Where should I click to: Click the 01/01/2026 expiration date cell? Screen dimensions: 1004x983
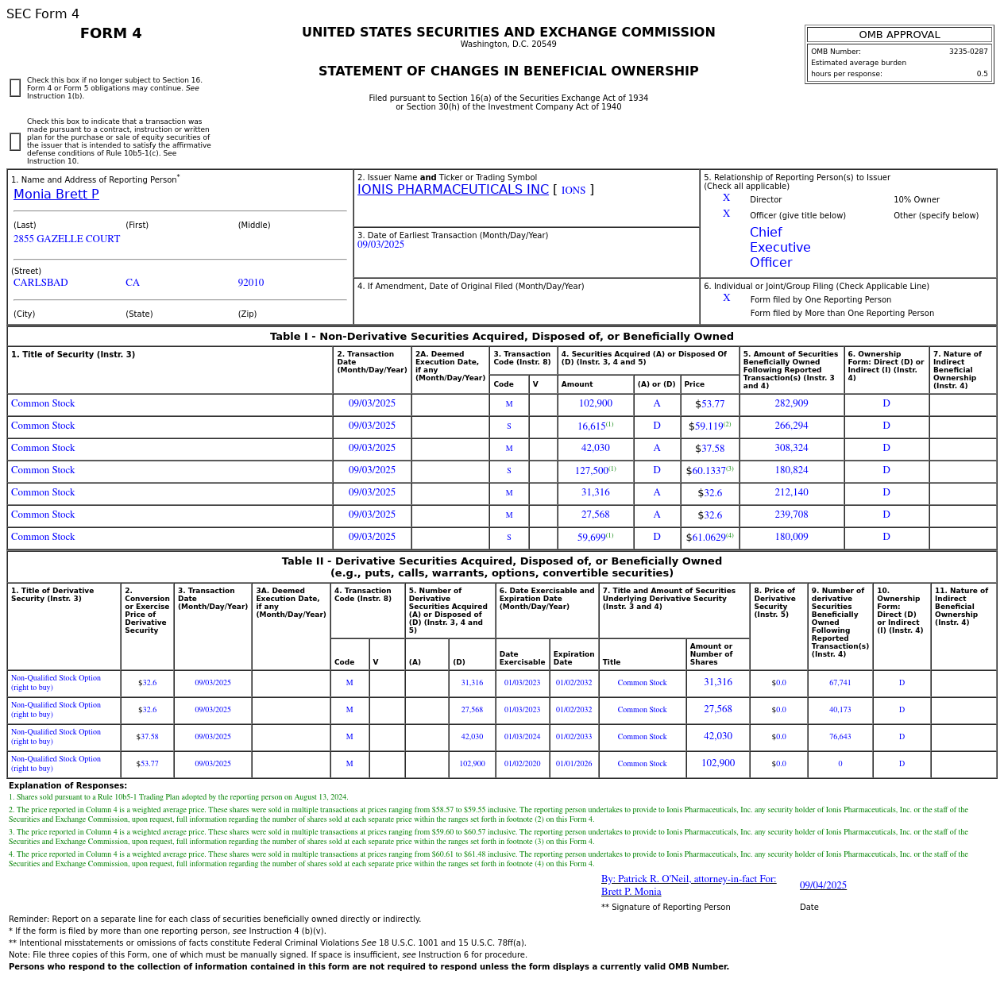pos(573,764)
